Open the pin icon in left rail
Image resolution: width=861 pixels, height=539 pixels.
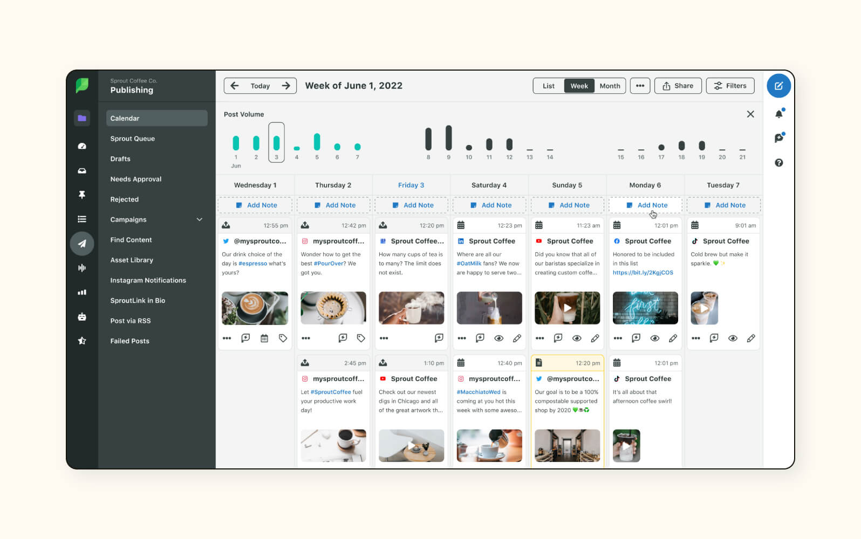point(82,195)
